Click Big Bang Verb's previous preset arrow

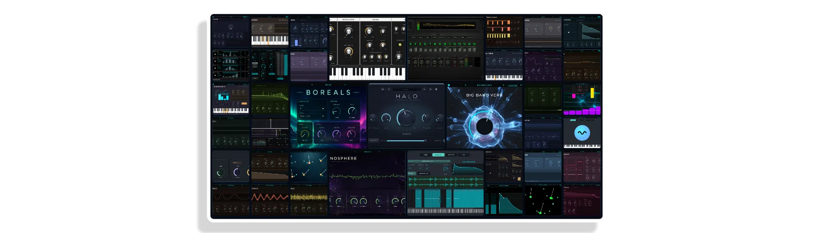click(x=465, y=85)
